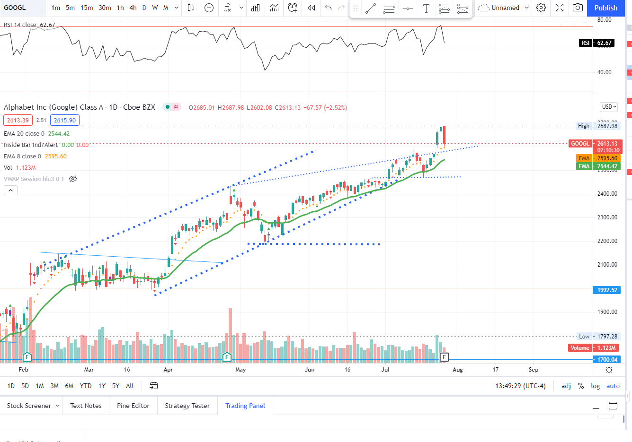Undo the last chart action
This screenshot has height=442, width=632.
click(x=329, y=8)
